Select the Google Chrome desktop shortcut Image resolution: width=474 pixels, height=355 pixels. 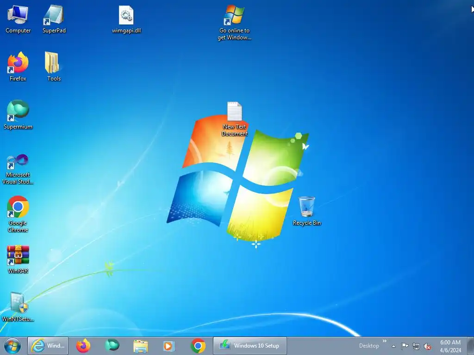[18, 214]
